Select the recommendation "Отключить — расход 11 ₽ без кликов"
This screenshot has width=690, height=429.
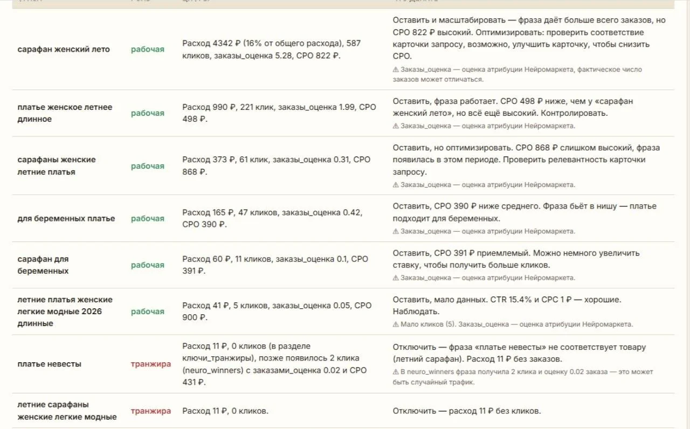pyautogui.click(x=466, y=411)
